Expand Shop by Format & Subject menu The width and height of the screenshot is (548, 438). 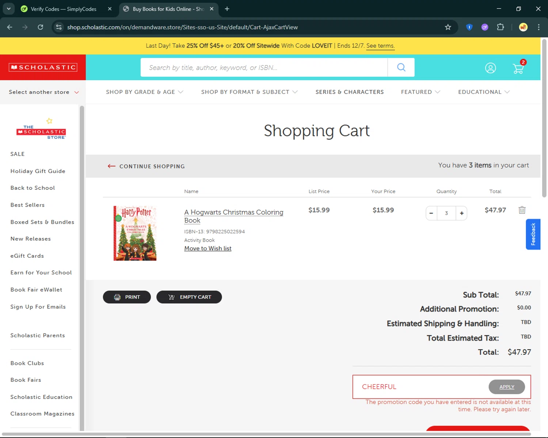pos(249,92)
